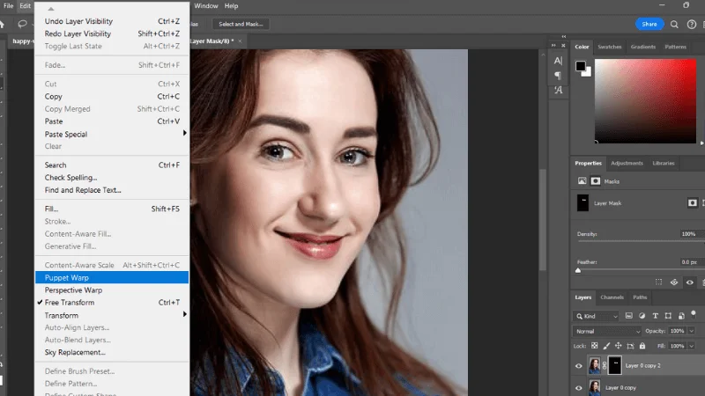Load selection from mask icon in Properties
Screen dimensions: 705x396
coord(658,282)
